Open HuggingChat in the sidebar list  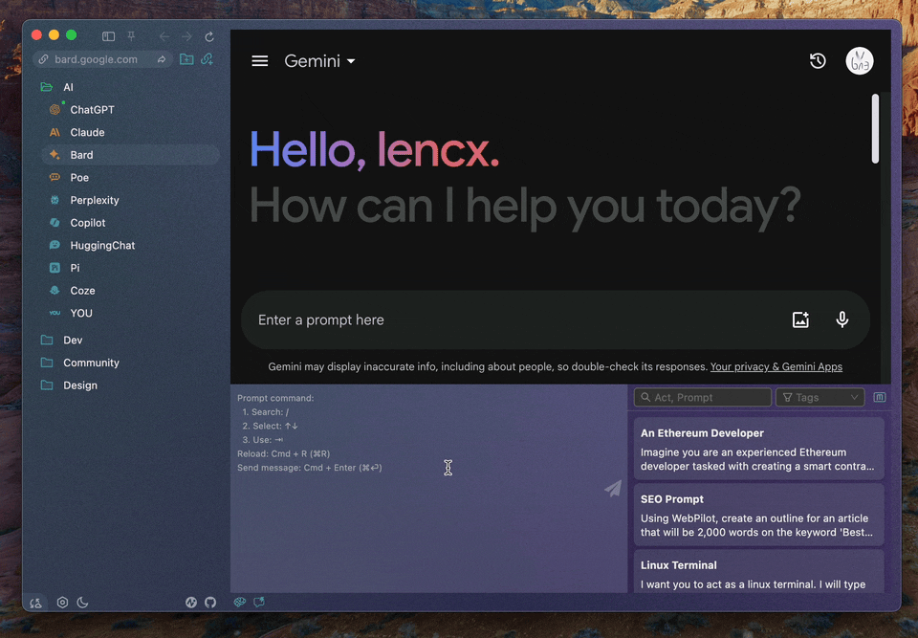click(131, 246)
